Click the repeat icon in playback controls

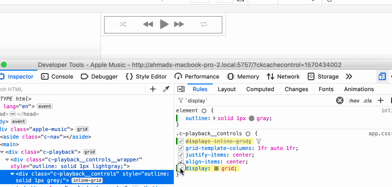[204, 24]
